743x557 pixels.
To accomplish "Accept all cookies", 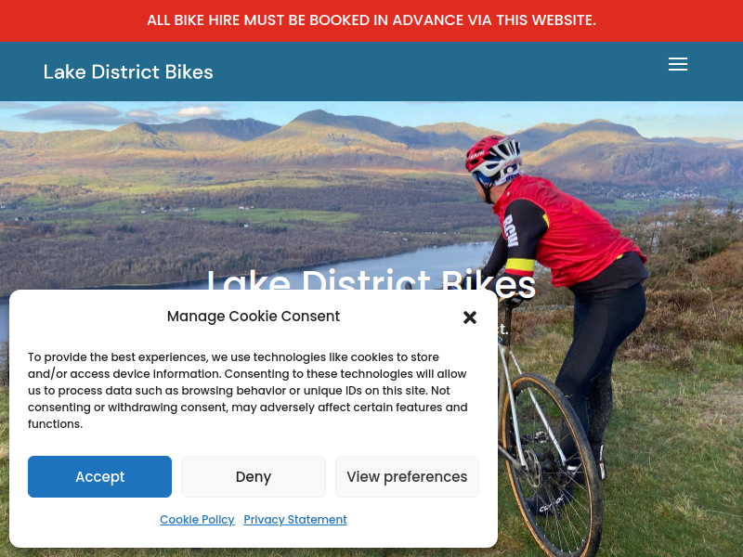I will [99, 476].
